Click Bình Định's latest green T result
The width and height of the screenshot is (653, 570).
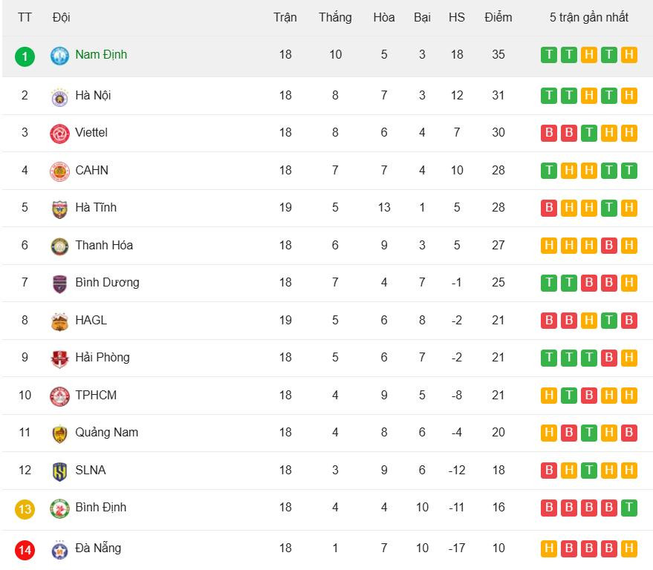click(628, 508)
